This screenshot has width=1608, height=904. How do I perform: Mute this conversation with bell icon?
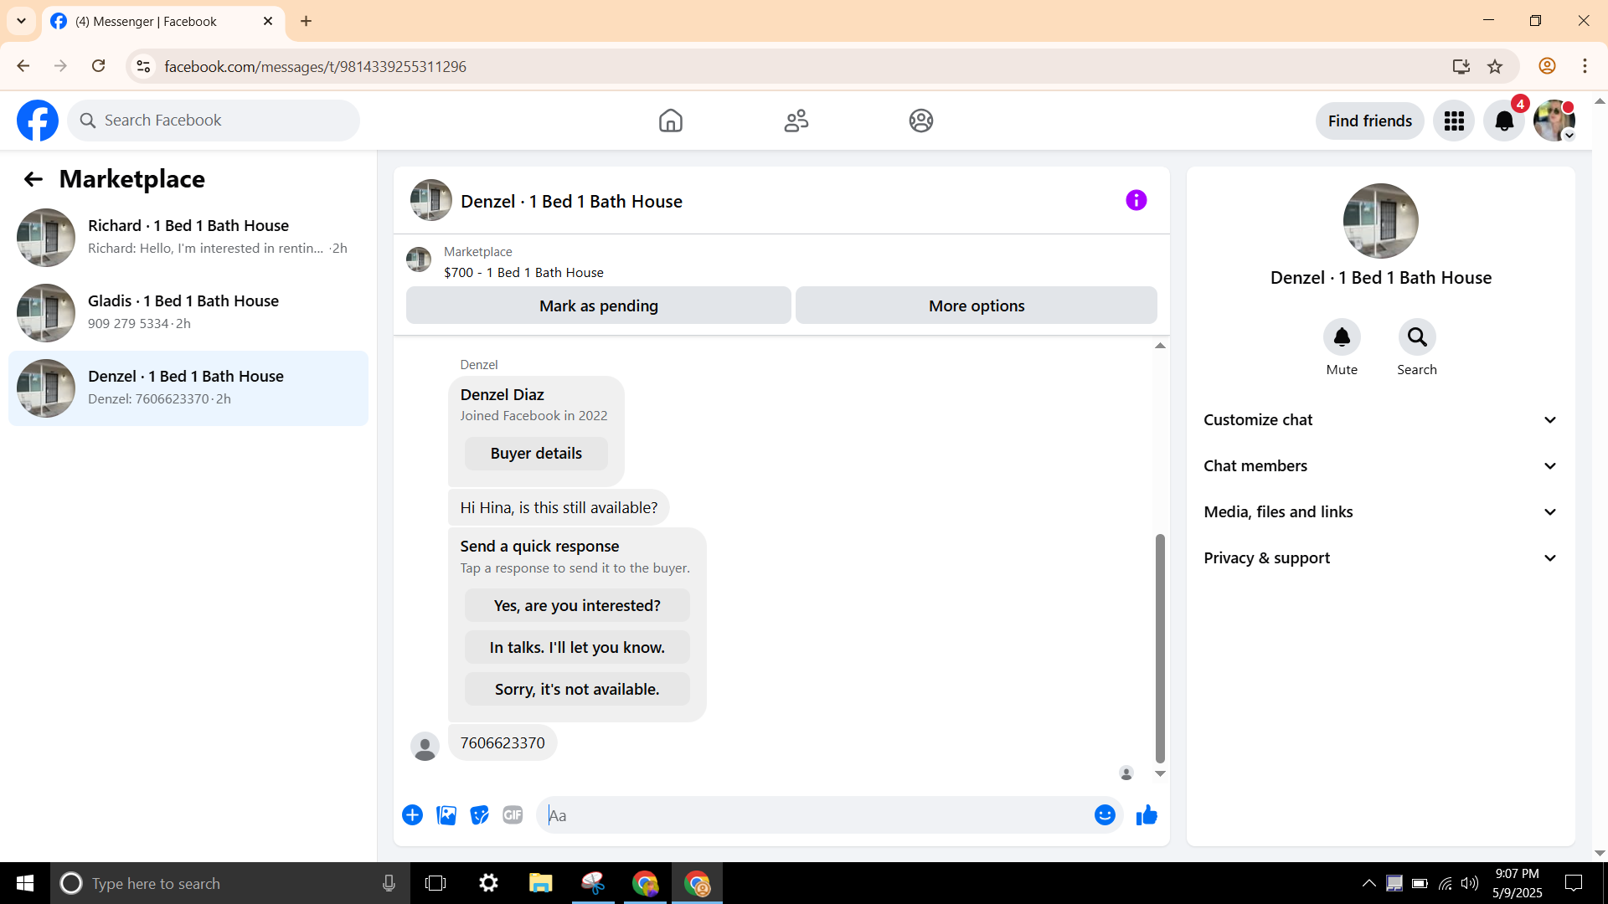[x=1341, y=337]
